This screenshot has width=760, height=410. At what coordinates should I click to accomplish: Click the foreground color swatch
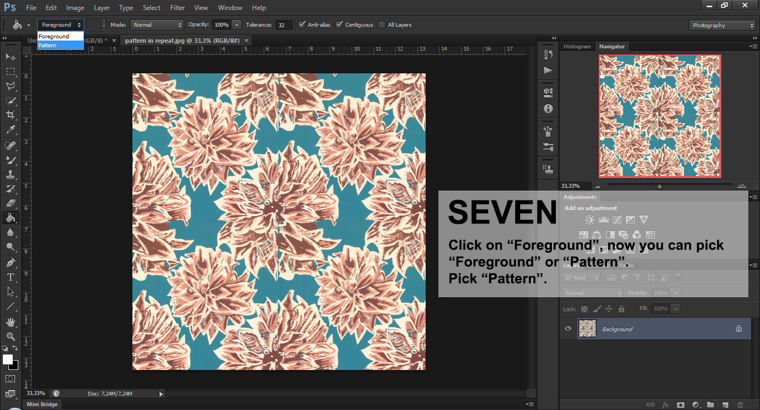8,359
